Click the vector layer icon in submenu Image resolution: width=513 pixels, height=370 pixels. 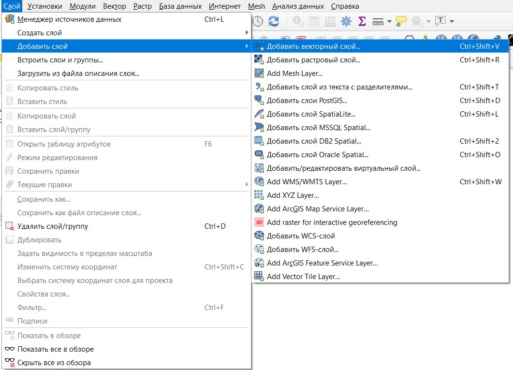[259, 46]
